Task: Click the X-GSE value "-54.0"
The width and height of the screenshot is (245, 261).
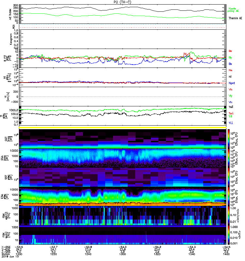Action: click(122, 247)
